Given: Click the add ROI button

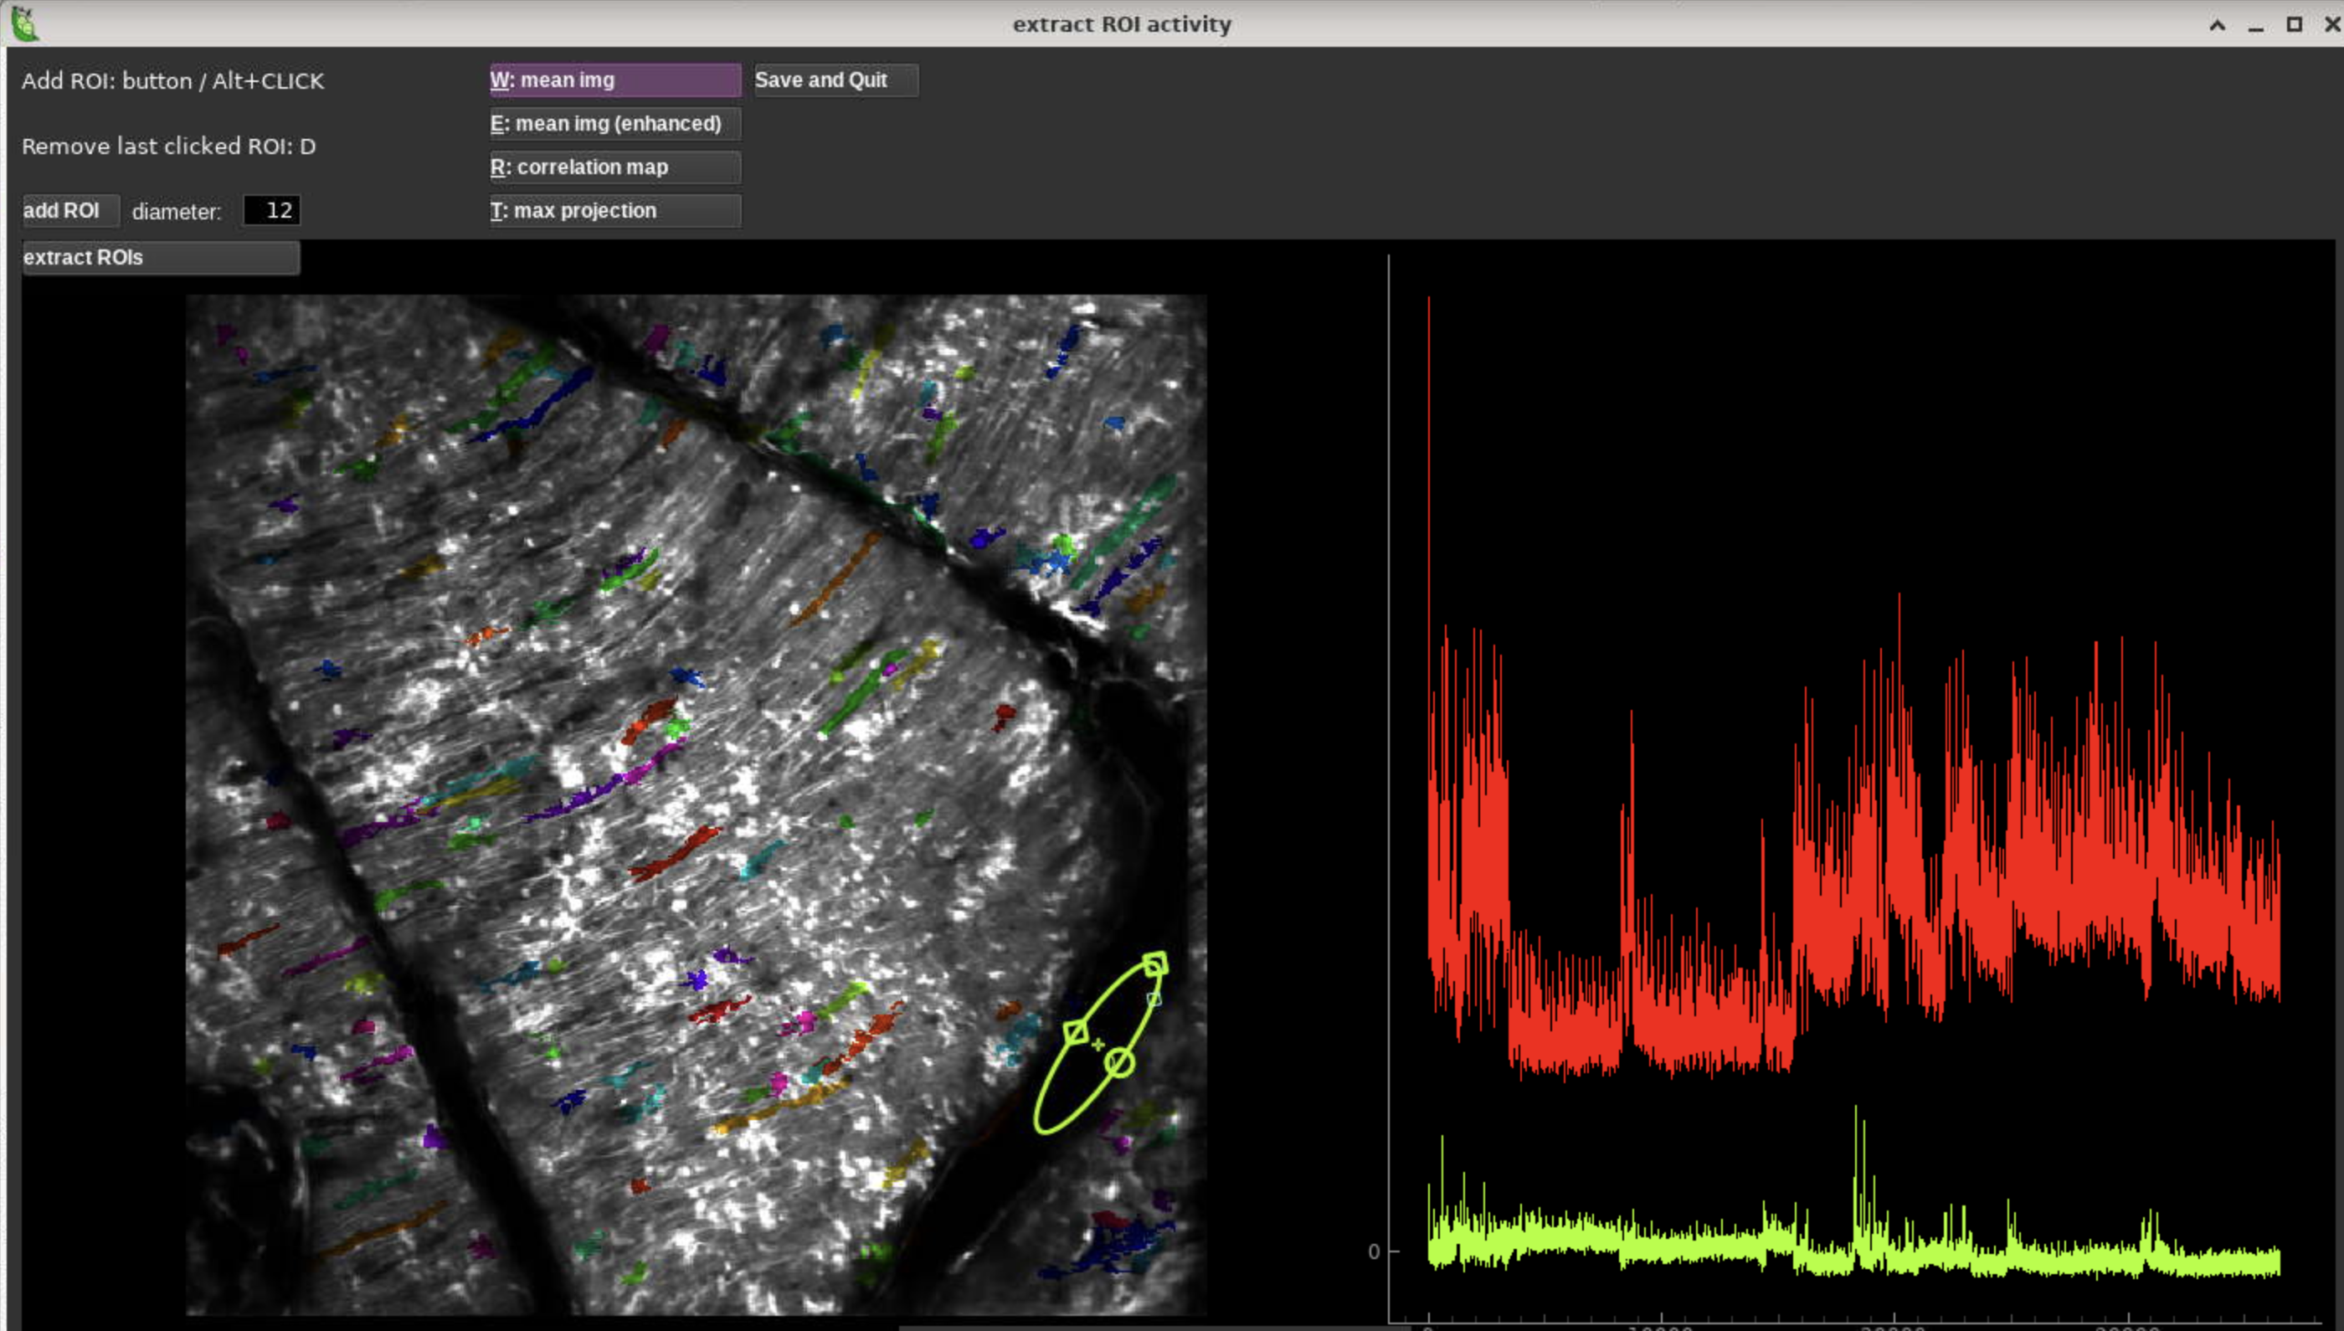Looking at the screenshot, I should [x=70, y=211].
